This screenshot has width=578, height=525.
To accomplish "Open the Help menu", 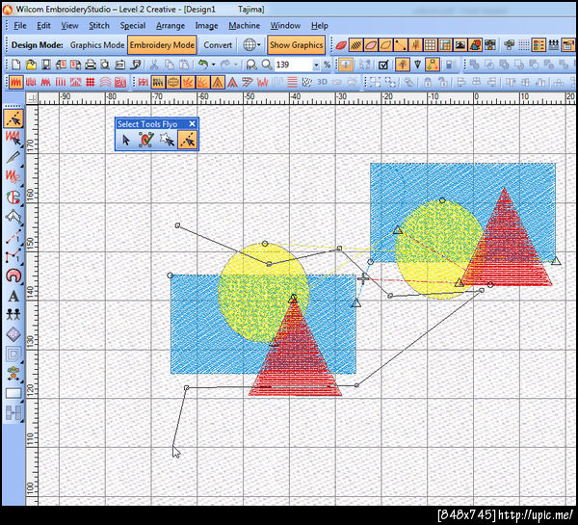I will click(x=320, y=25).
